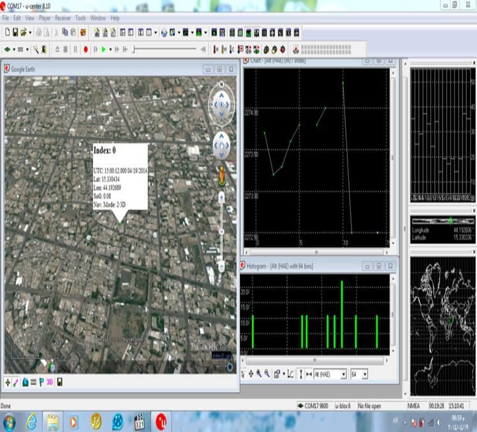Open the Histogram view toolbar icon
477x432 pixels.
coord(199,33)
